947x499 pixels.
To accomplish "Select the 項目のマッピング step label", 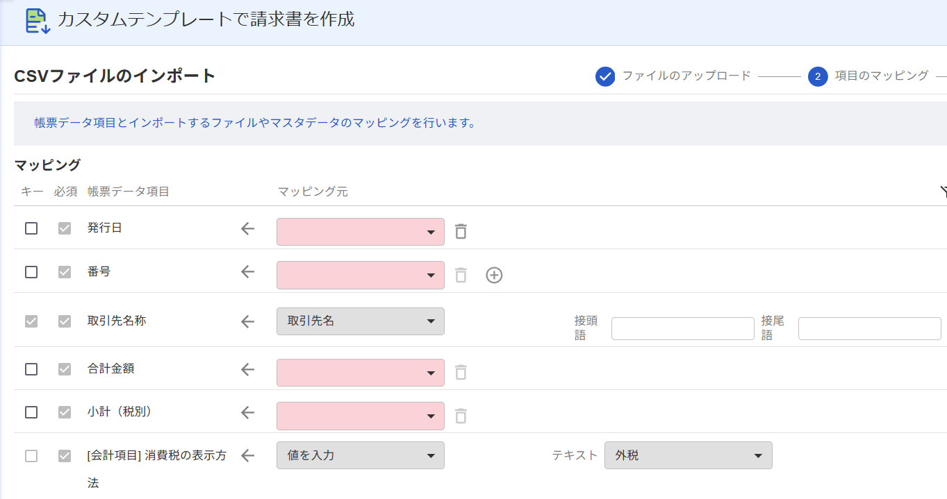I will [882, 76].
